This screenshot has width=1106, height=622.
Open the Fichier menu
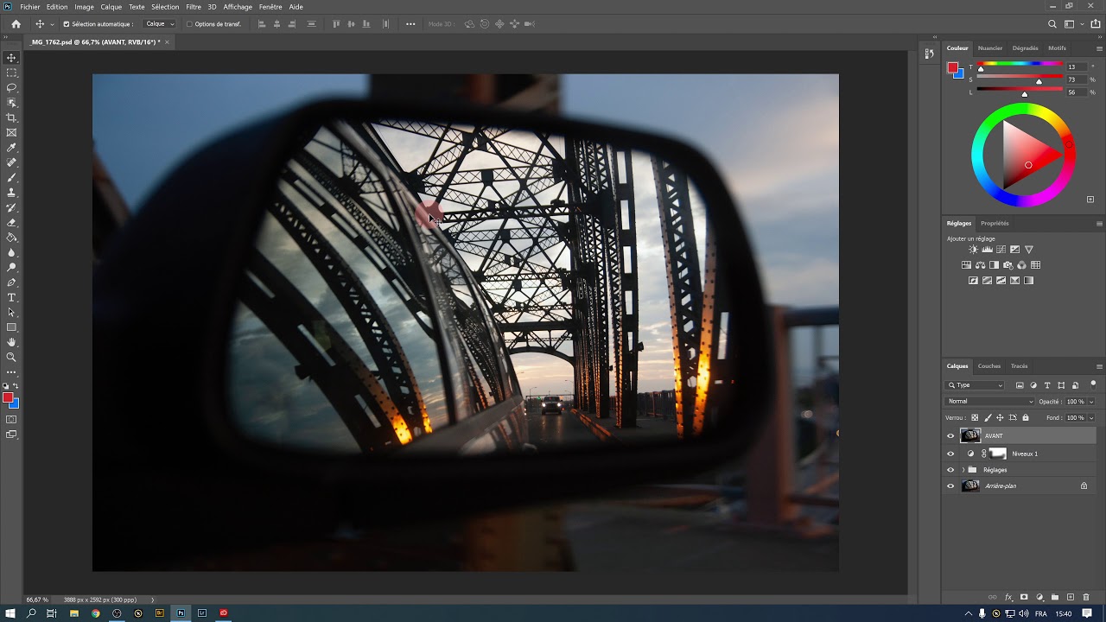(x=30, y=7)
